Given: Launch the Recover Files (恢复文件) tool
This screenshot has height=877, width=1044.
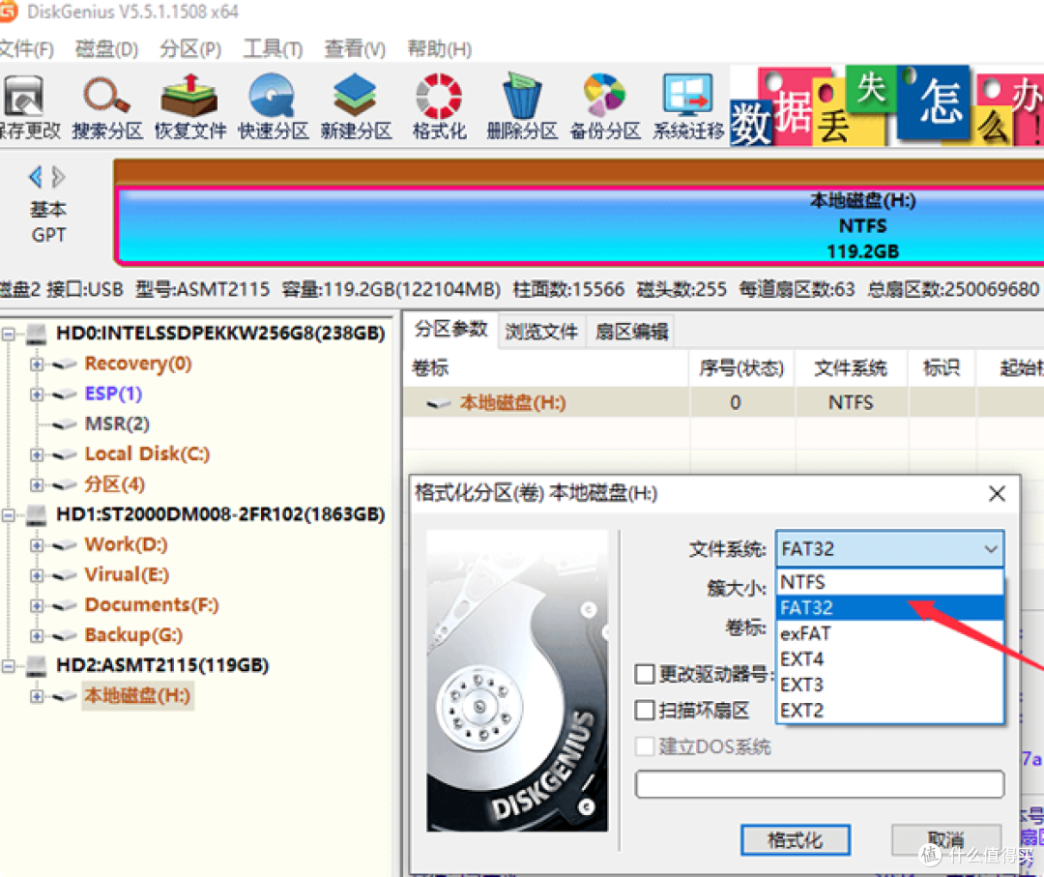Looking at the screenshot, I should coord(190,106).
